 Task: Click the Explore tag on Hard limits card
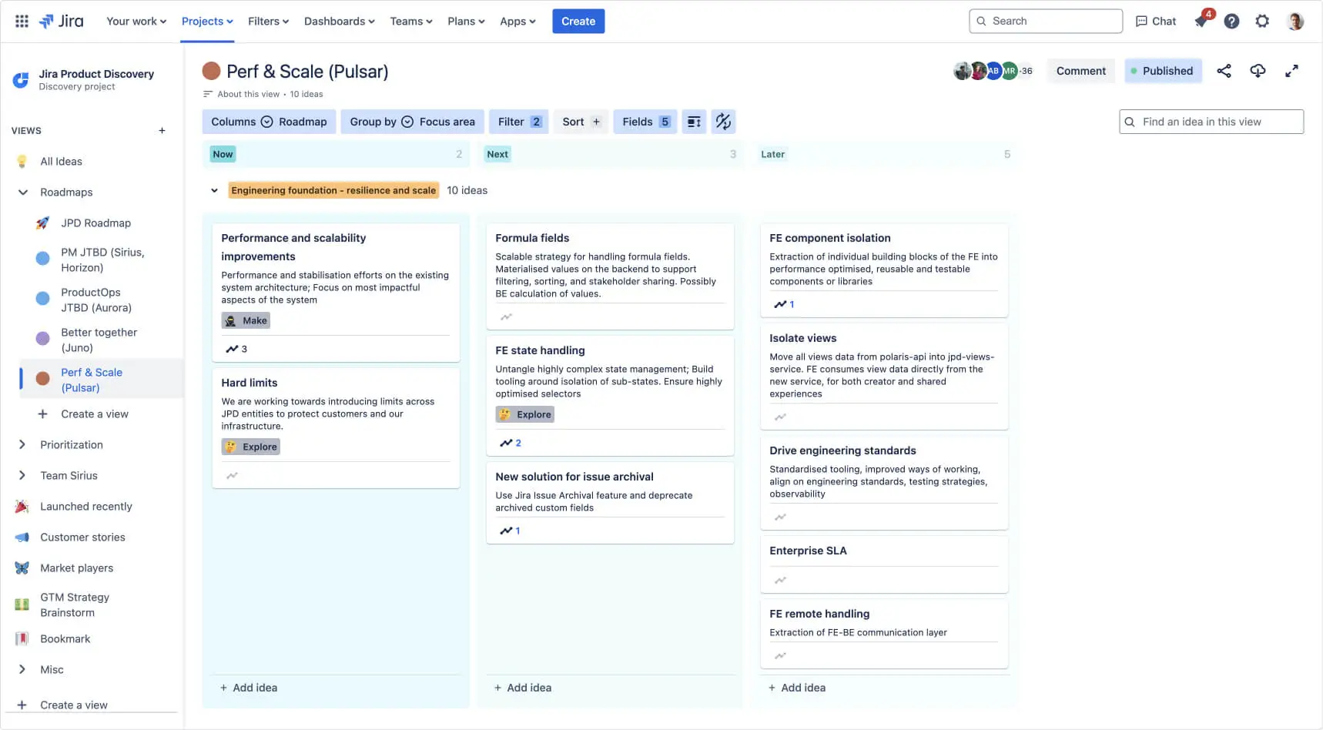point(250,447)
